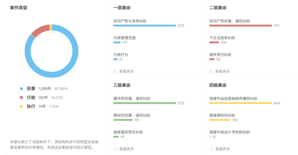Select the 行政管理范围 bar showing 101
Image resolution: width=298 pixels, height=155 pixels.
(117, 42)
